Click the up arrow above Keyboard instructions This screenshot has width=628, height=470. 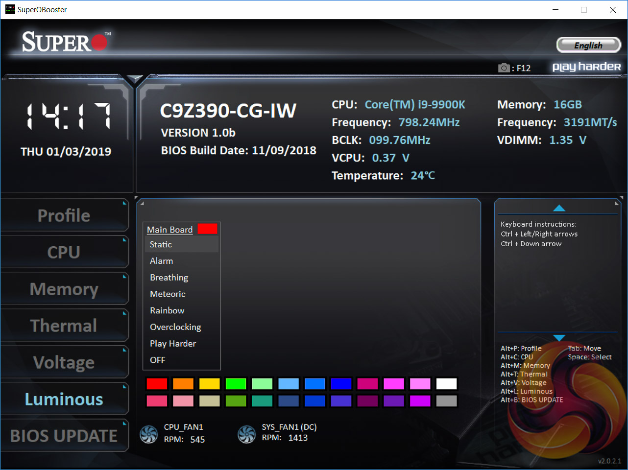(x=559, y=208)
